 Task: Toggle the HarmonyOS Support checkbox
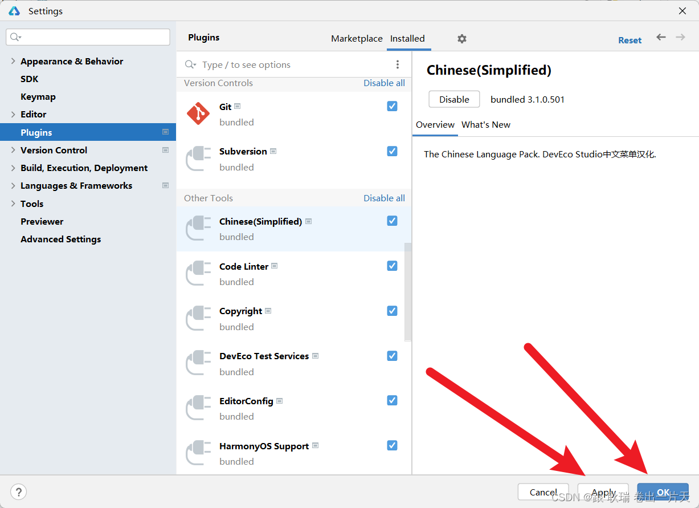[x=392, y=445]
